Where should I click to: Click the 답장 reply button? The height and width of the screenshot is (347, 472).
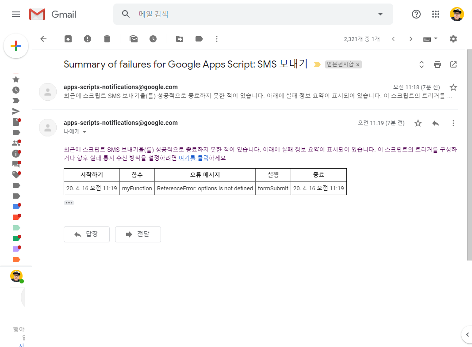point(87,234)
